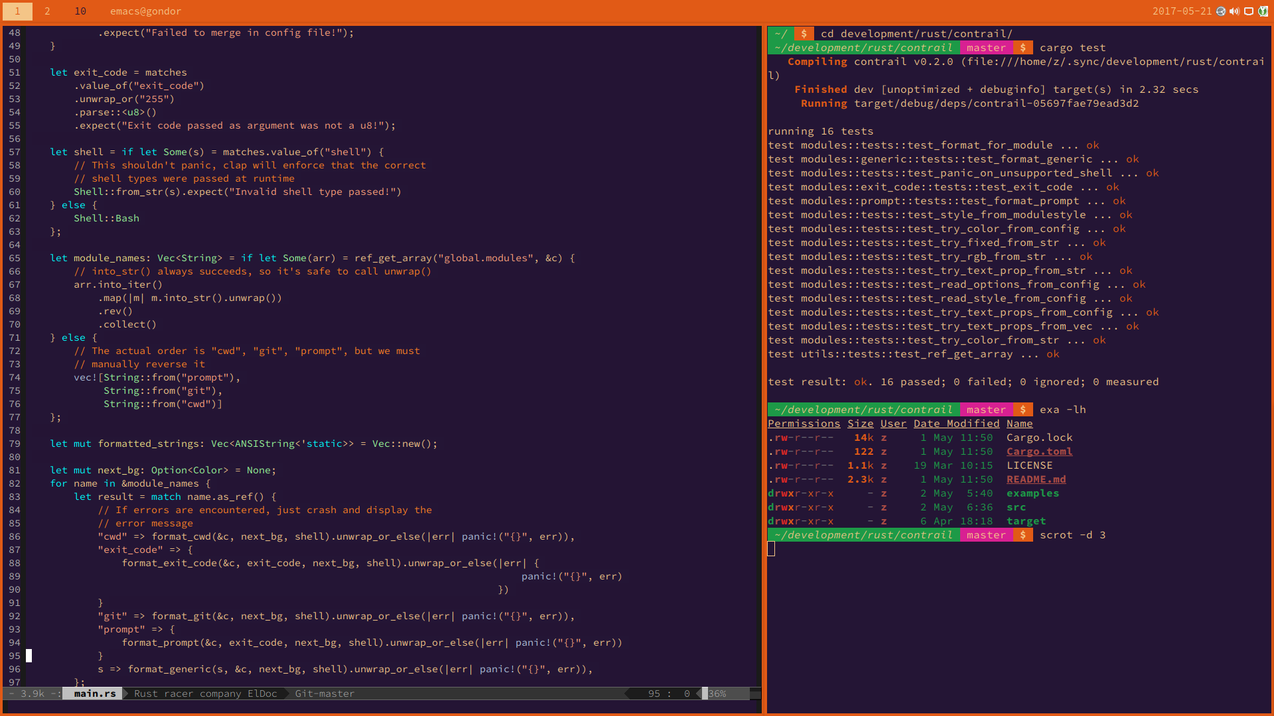
Task: Click the 36% zoom level indicator
Action: [x=717, y=693]
